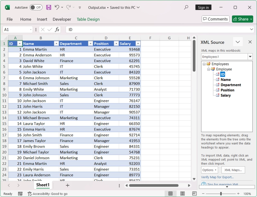The height and width of the screenshot is (197, 257).
Task: Click the Insert Function fx icon
Action: [x=57, y=30]
